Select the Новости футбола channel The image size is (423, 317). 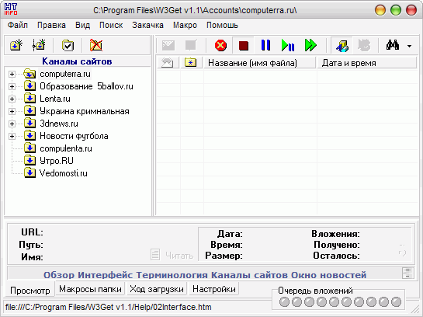point(74,136)
